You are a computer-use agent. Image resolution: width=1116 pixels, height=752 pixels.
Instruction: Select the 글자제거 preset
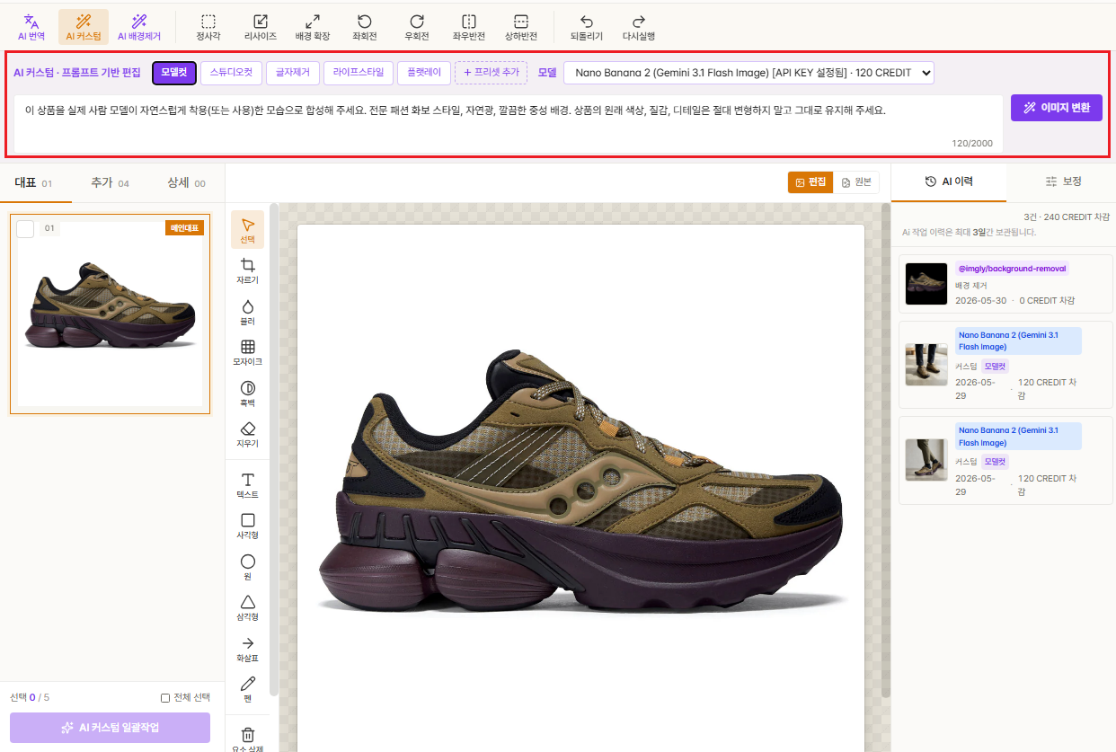tap(293, 73)
